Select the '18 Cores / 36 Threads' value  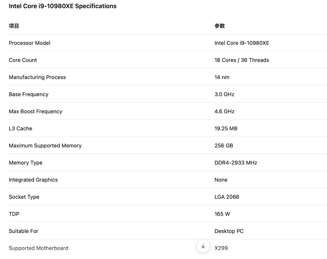tap(242, 60)
